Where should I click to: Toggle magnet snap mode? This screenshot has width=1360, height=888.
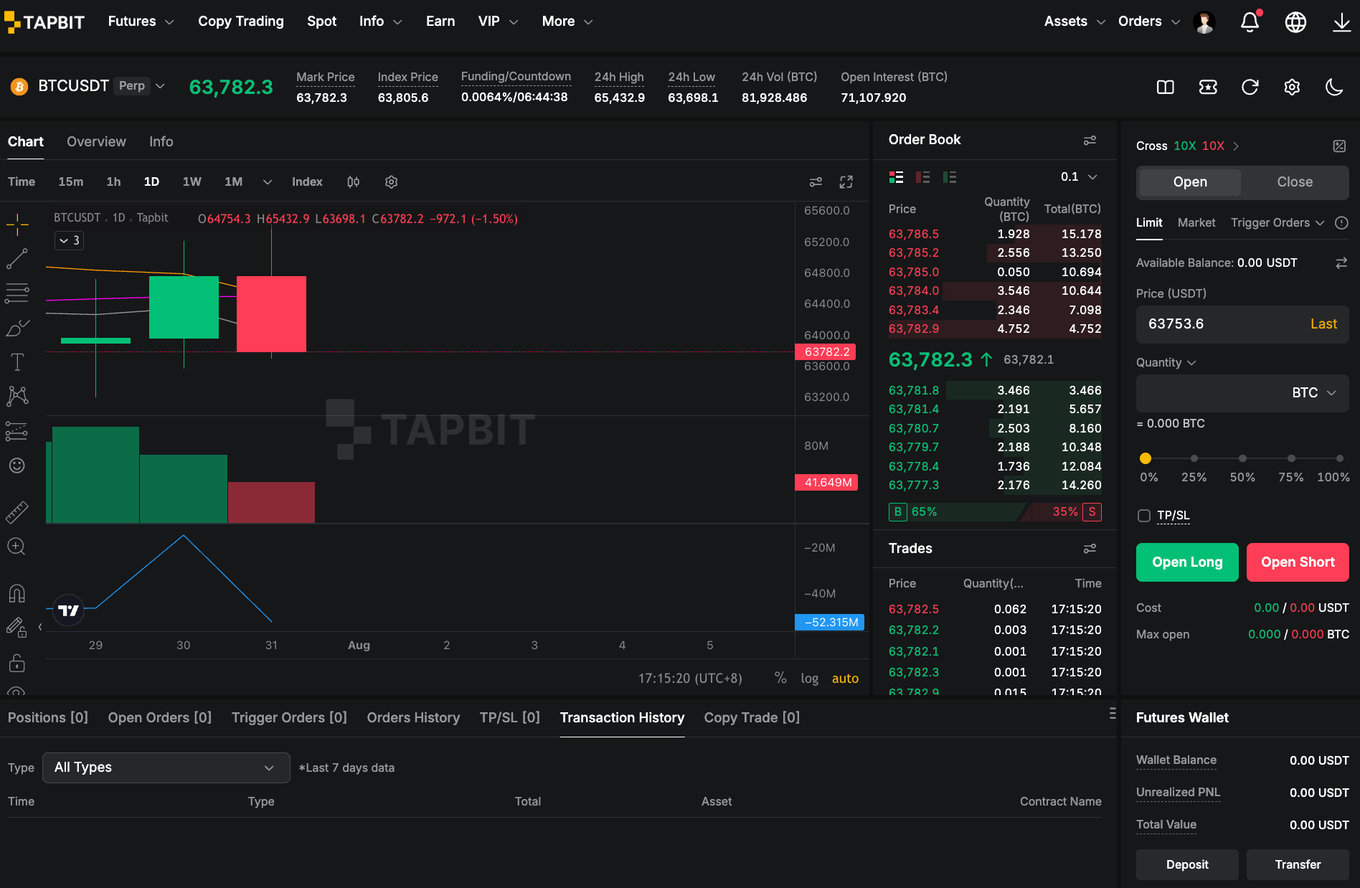tap(17, 593)
